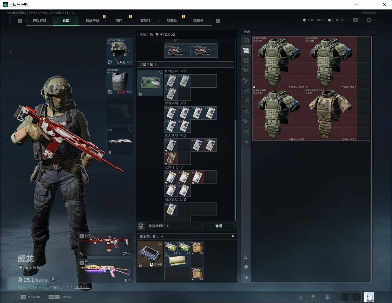The height and width of the screenshot is (303, 392).
Task: Click the MC201 helmet equipment slot
Action: (x=120, y=51)
